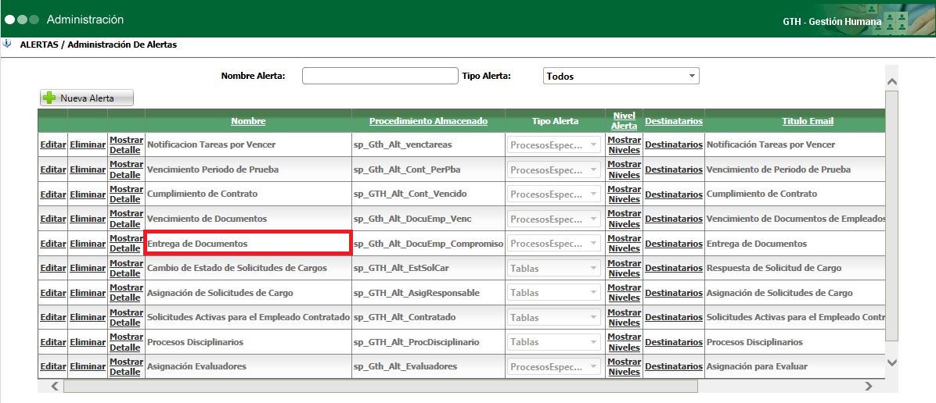Open Tipo Alerta dropdown for Vencimiento de Documentos

pos(555,219)
